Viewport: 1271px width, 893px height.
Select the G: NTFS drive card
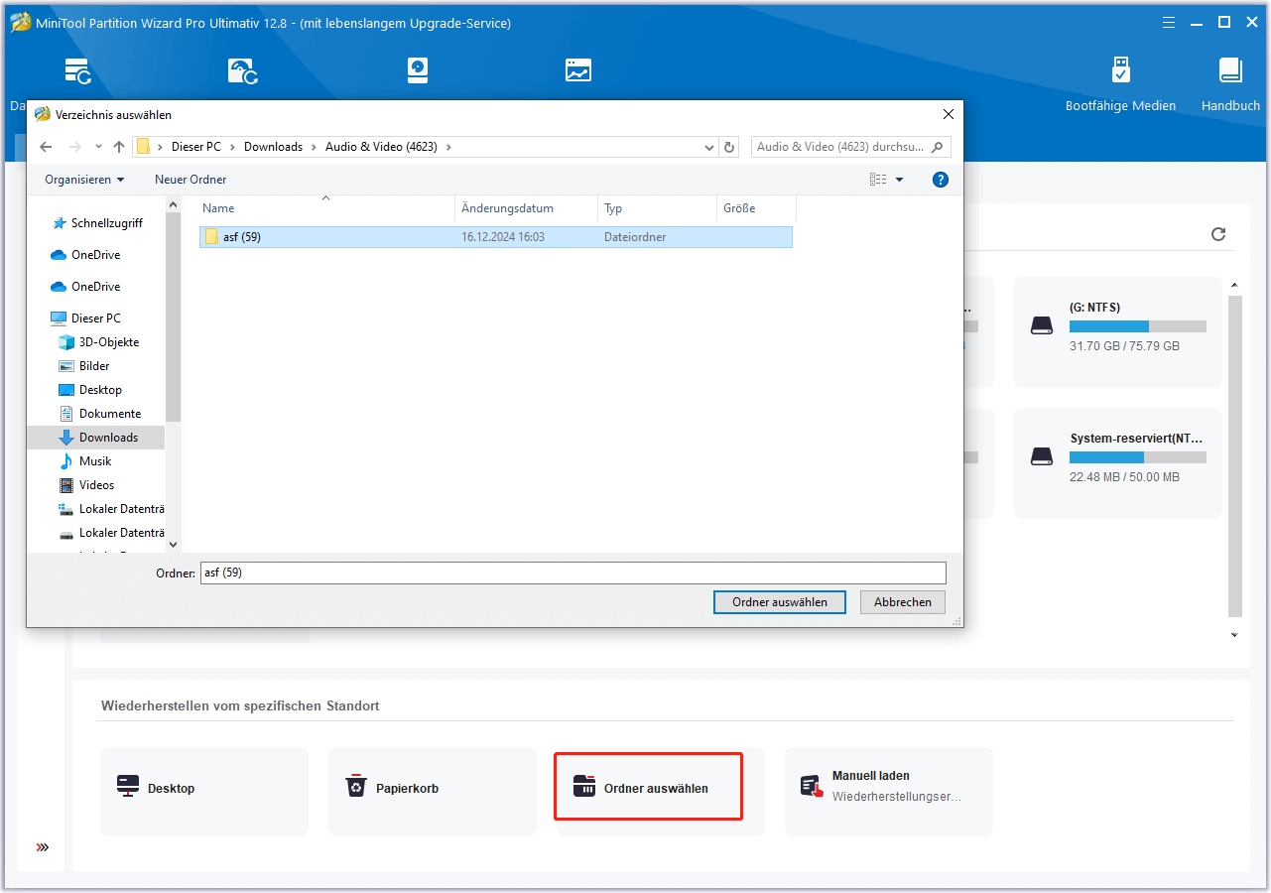pos(1118,331)
